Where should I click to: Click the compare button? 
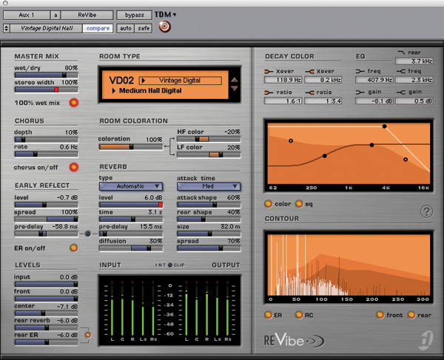pos(98,28)
